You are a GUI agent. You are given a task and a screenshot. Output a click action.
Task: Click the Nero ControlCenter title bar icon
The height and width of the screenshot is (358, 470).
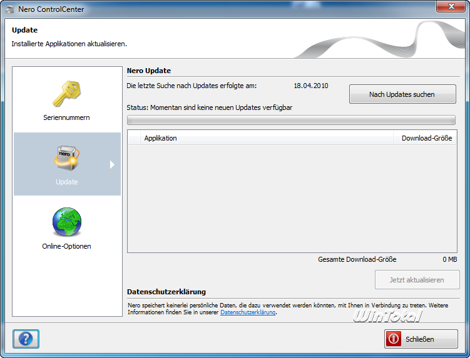(x=9, y=9)
